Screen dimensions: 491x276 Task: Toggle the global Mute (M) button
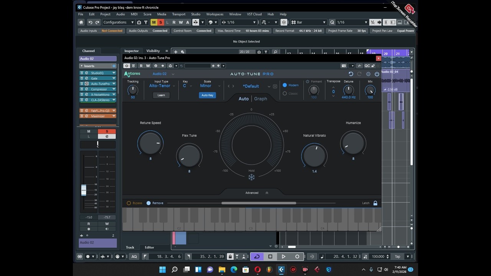(154, 22)
